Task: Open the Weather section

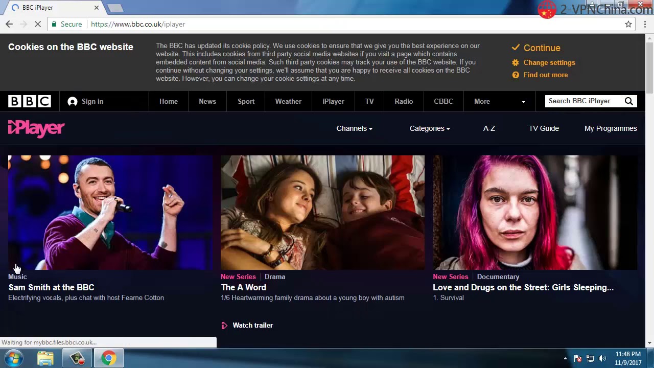Action: pyautogui.click(x=288, y=101)
